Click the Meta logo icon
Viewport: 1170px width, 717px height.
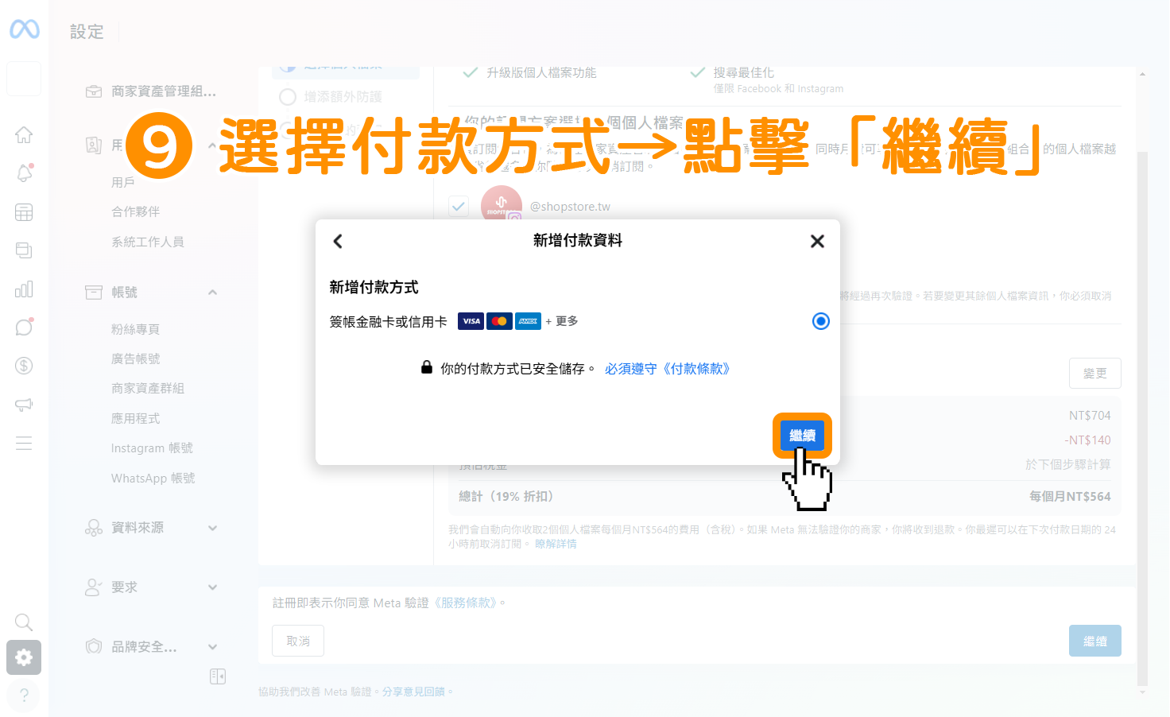click(x=24, y=29)
